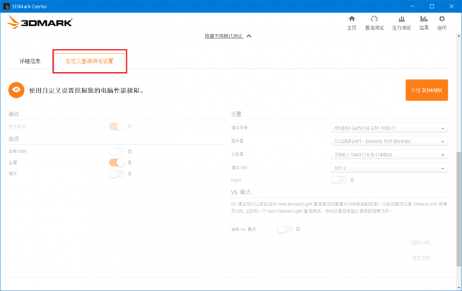
Task: Enable the VS. 模式 toggle
Action: 285,229
